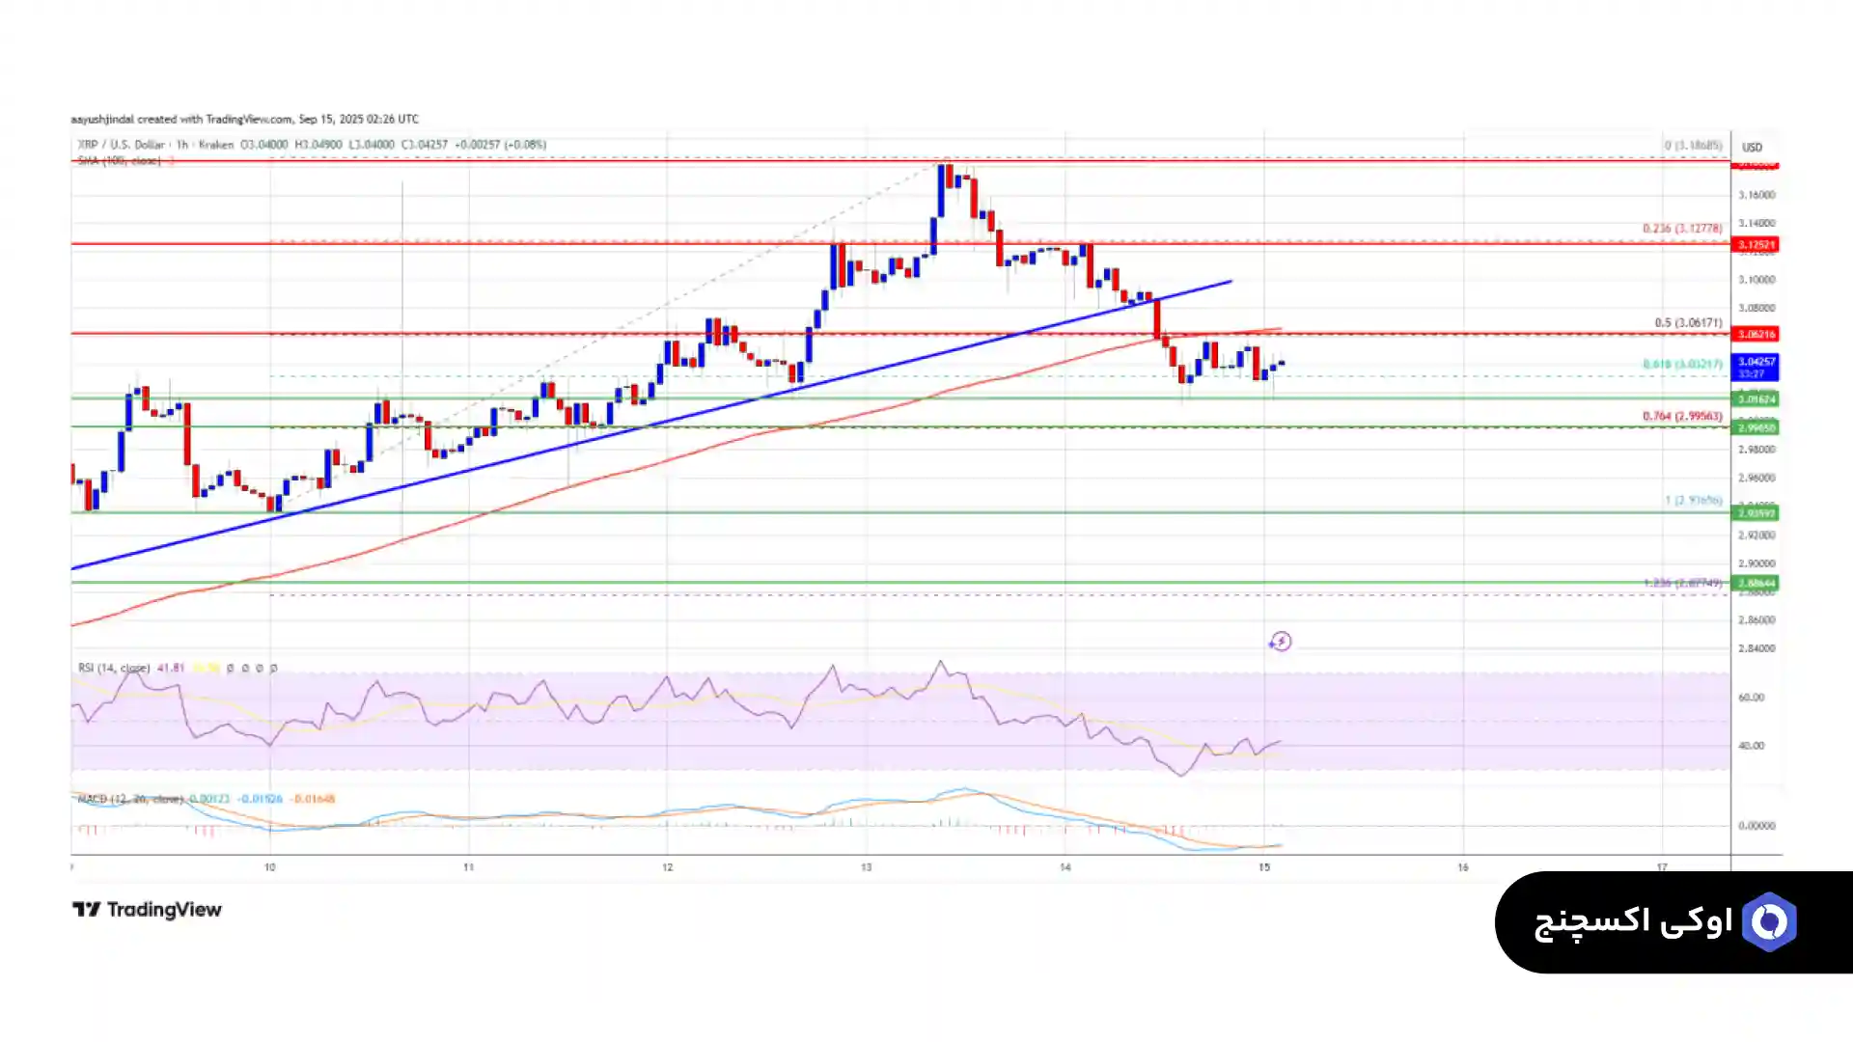1853x1042 pixels.
Task: Click the TradingView.com attribution text
Action: pyautogui.click(x=249, y=120)
